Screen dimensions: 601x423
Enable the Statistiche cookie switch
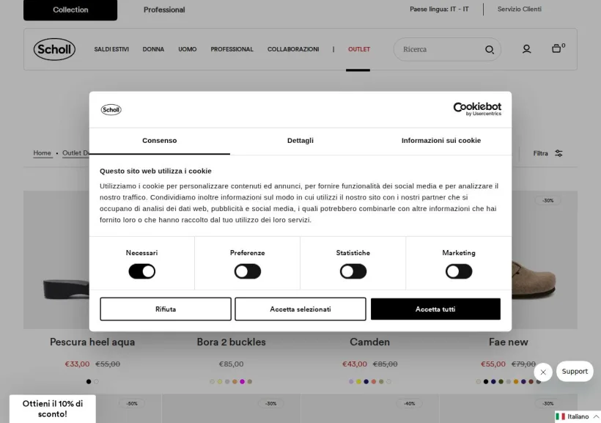click(x=353, y=271)
